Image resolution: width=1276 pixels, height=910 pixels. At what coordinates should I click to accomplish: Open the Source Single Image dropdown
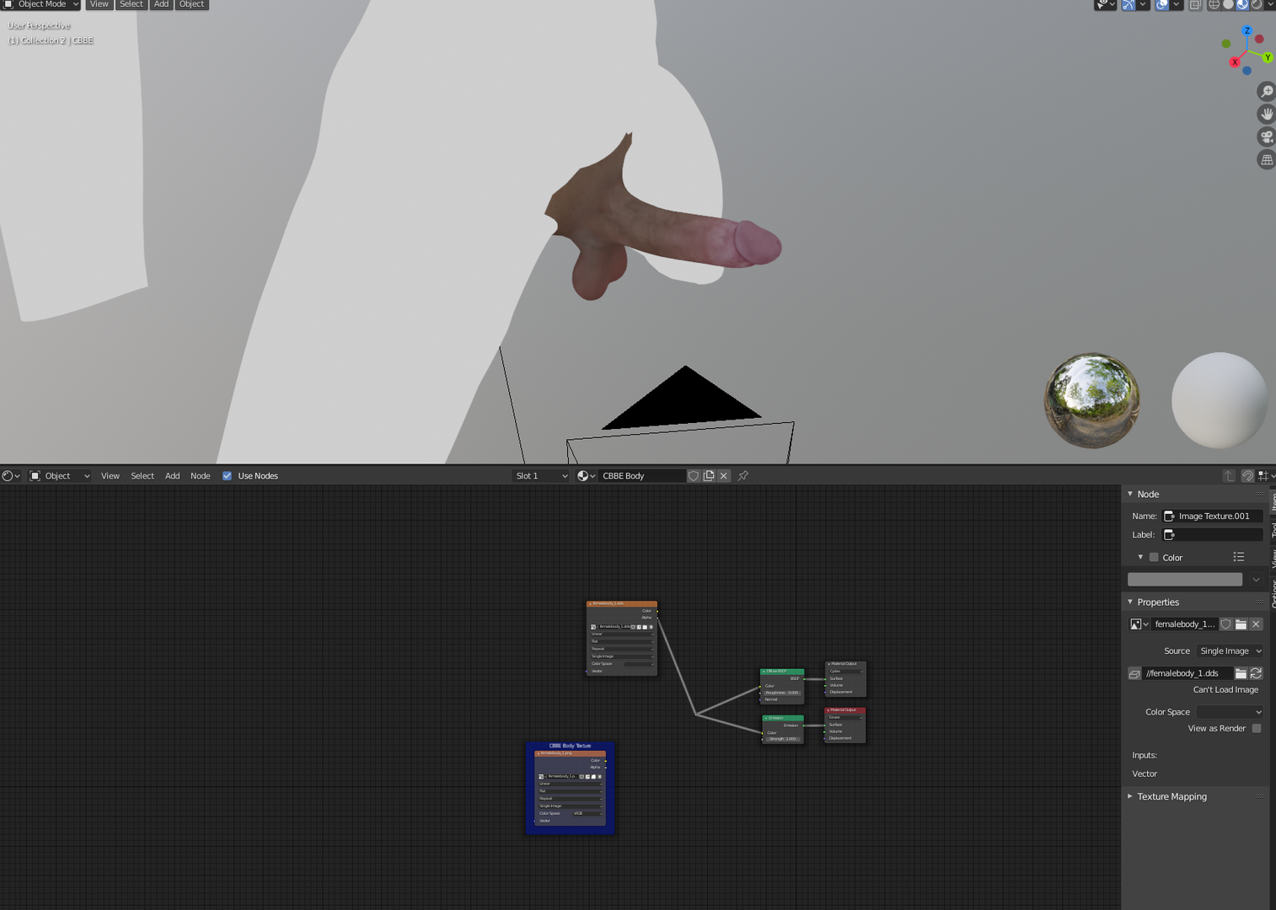[1230, 650]
